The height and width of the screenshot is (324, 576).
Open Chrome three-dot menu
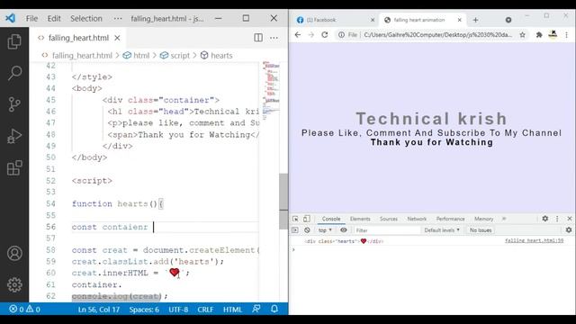(x=566, y=35)
